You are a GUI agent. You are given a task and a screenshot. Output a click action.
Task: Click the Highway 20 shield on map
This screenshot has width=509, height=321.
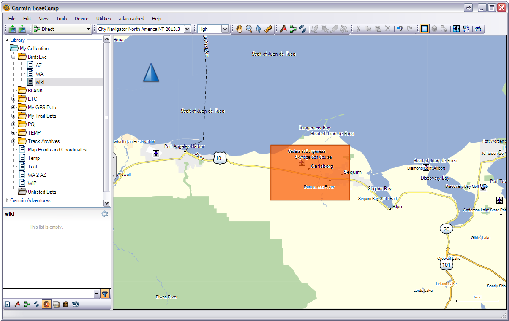click(x=446, y=229)
